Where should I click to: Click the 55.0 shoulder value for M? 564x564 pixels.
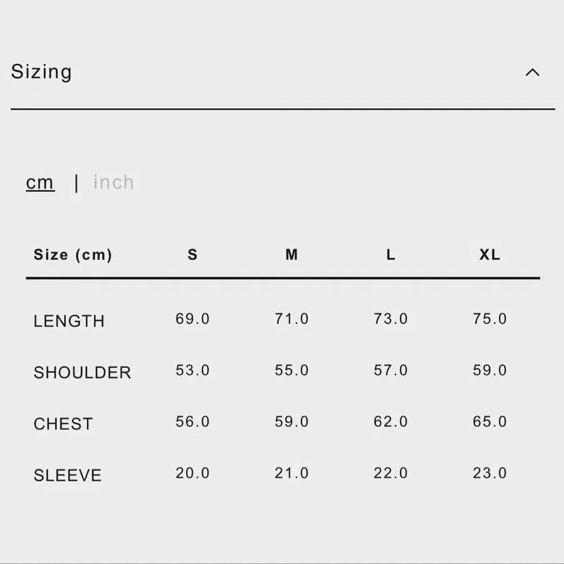[291, 370]
